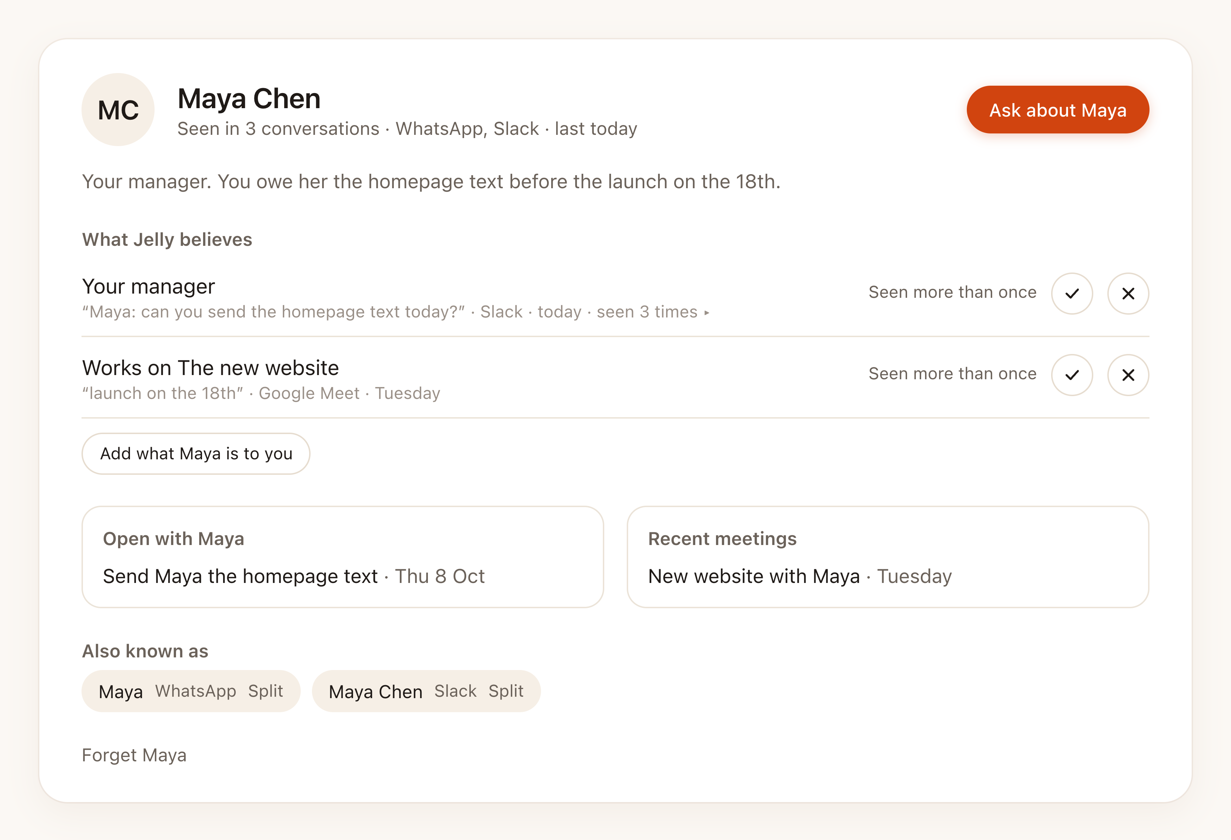Screen dimensions: 1231x840
Task: Select the Maya Chen Slack alias chip
Action: pyautogui.click(x=426, y=691)
